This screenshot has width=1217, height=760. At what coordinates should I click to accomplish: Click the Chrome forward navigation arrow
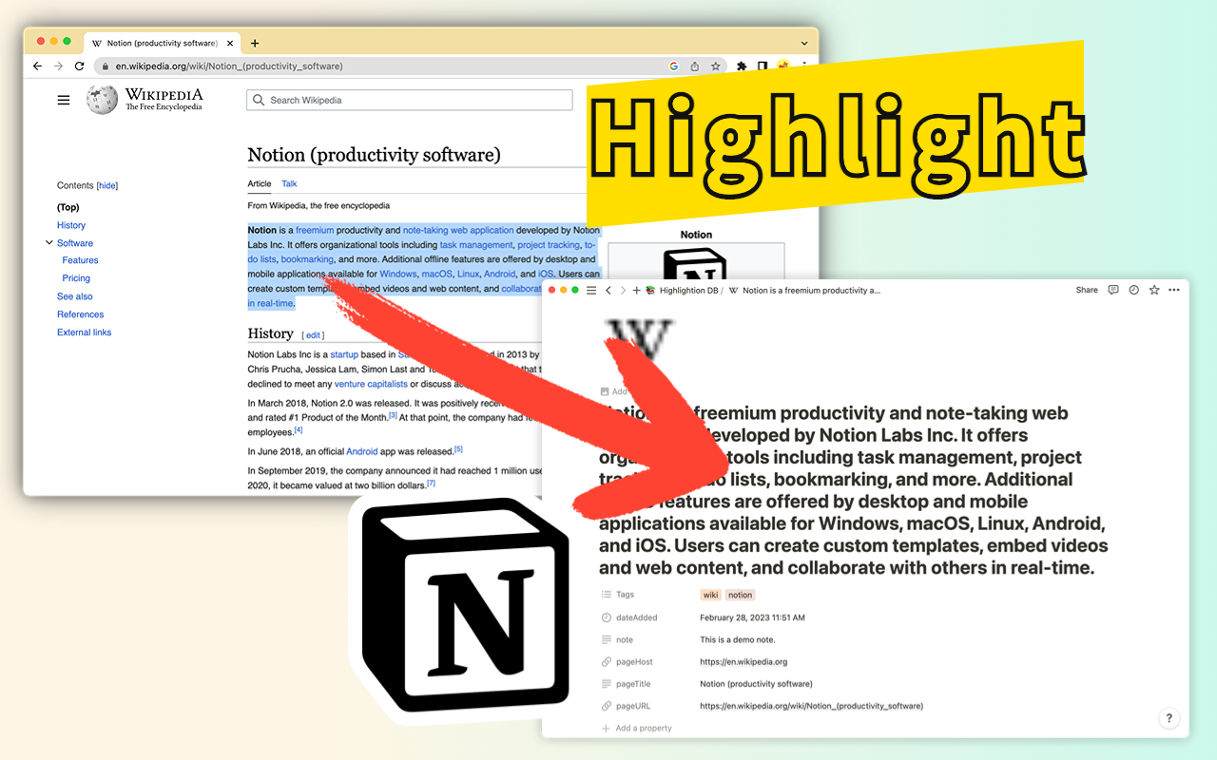58,66
